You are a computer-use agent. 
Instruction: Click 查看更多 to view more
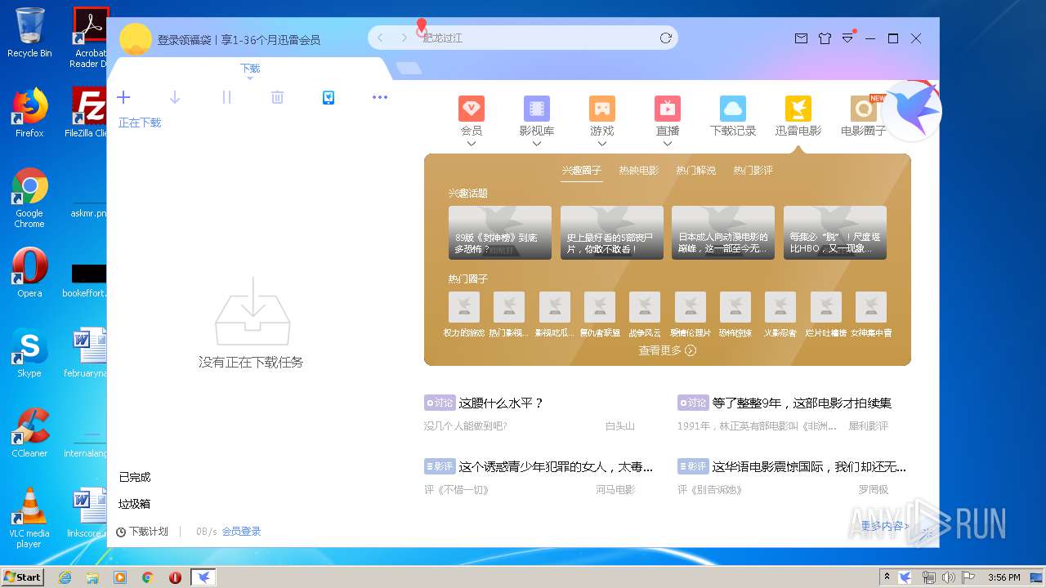click(668, 350)
